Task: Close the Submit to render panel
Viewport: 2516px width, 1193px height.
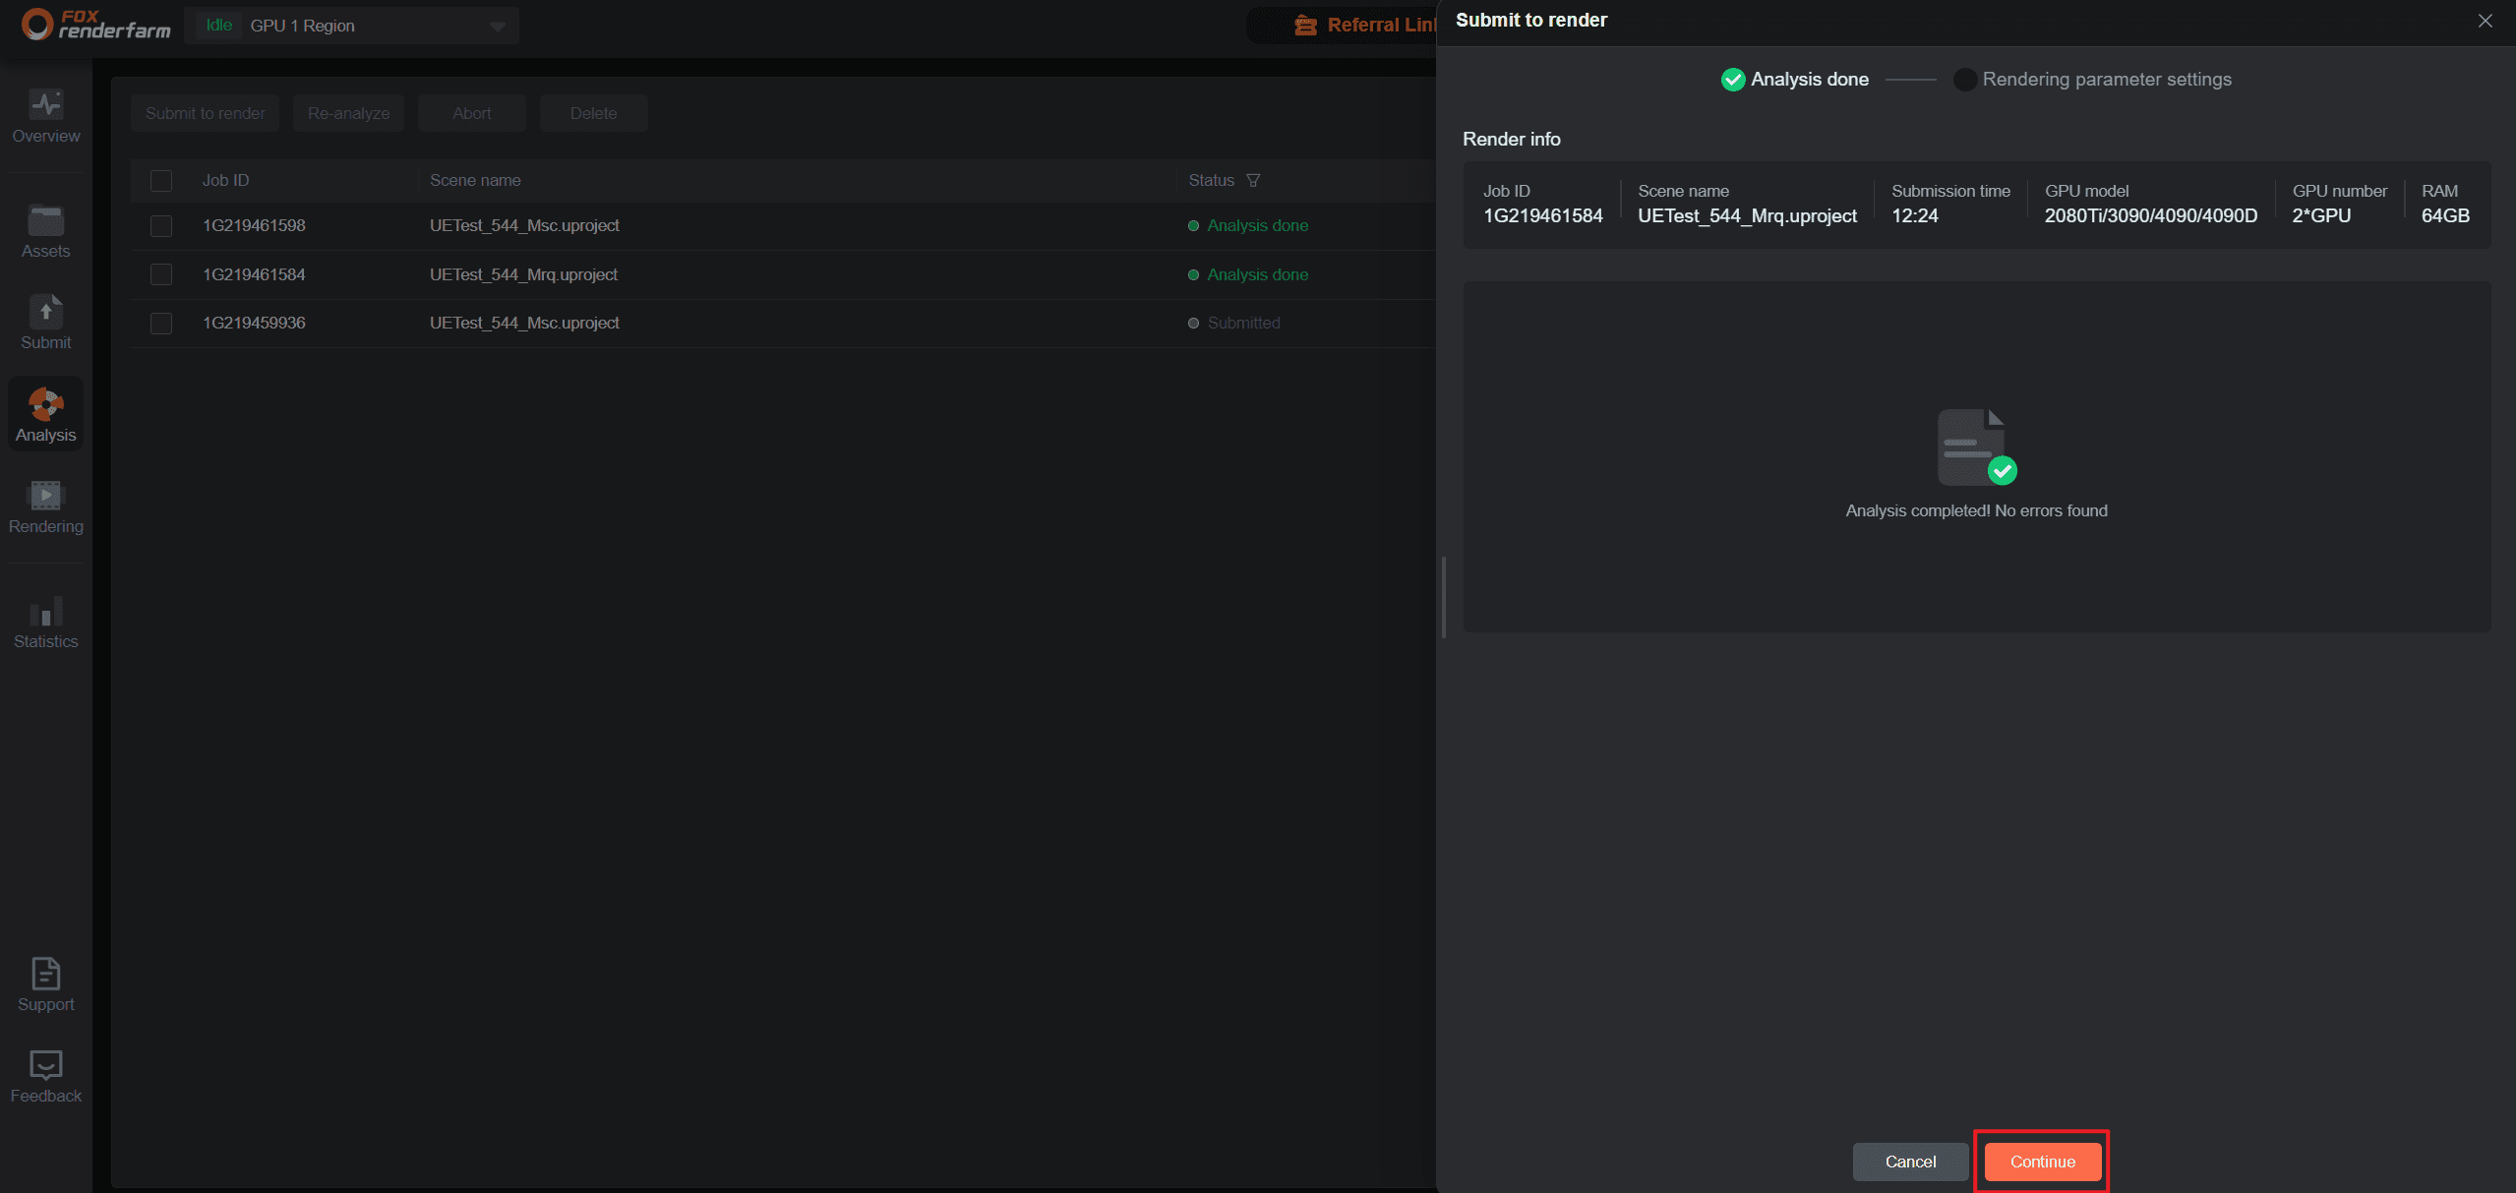Action: coord(2486,21)
